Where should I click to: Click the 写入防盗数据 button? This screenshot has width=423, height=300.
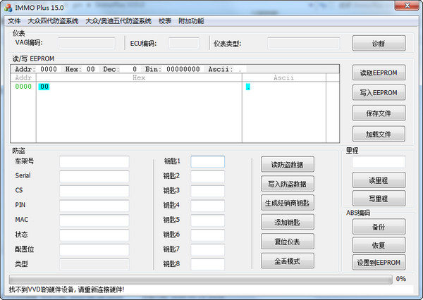[x=288, y=184]
